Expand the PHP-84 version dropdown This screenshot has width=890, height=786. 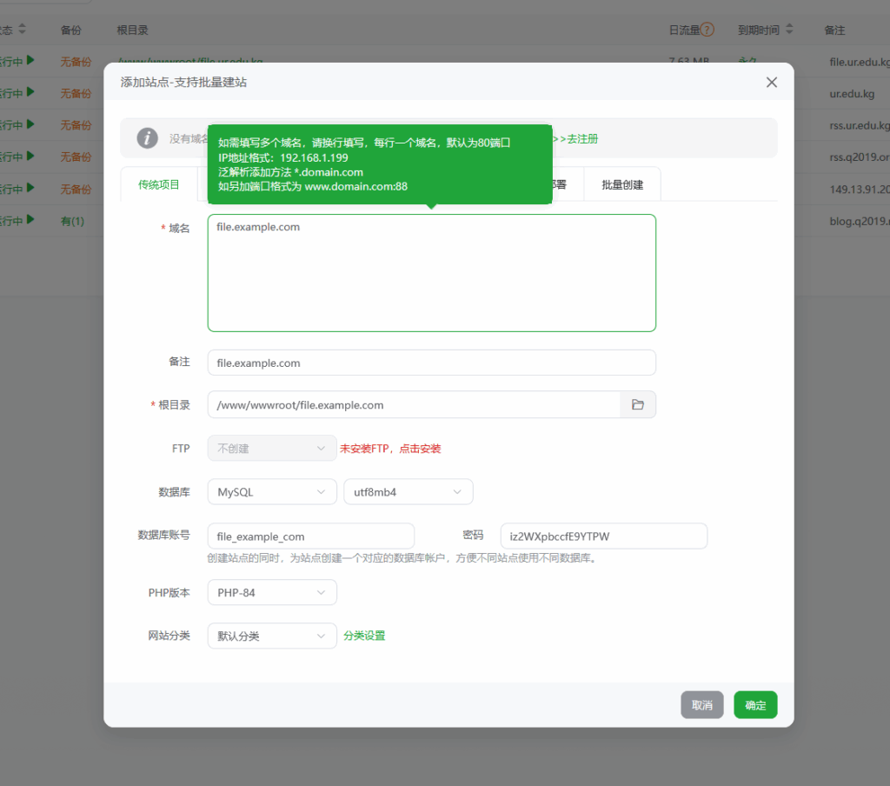[x=271, y=593]
